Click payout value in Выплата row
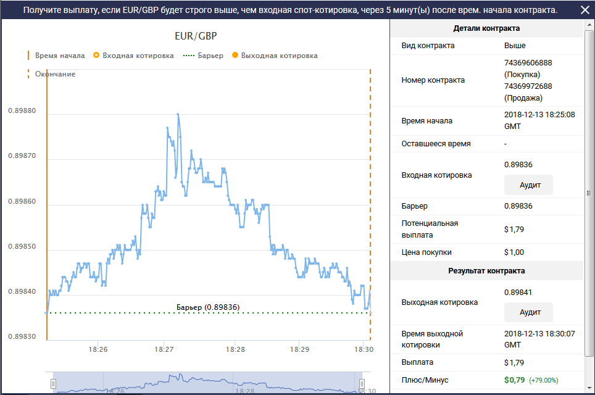 514,362
